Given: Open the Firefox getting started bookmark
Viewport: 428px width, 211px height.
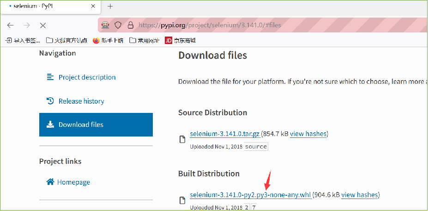Looking at the screenshot, I should pyautogui.click(x=108, y=41).
